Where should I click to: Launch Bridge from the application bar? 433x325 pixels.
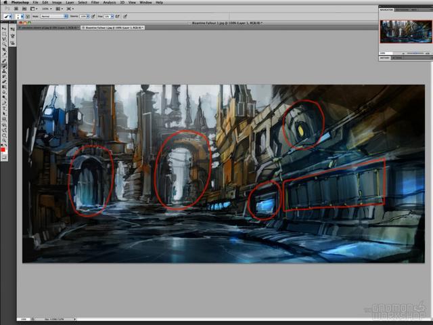tap(16, 9)
